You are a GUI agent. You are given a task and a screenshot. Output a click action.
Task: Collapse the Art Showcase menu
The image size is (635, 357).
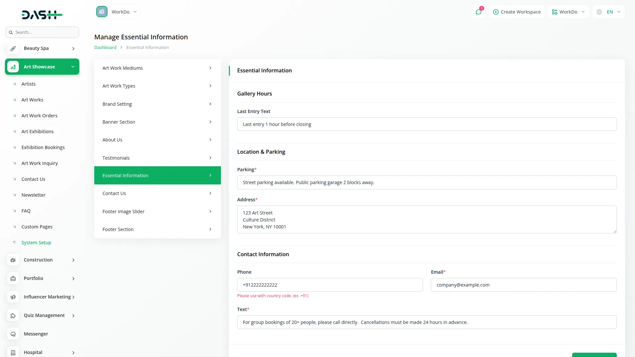(73, 67)
